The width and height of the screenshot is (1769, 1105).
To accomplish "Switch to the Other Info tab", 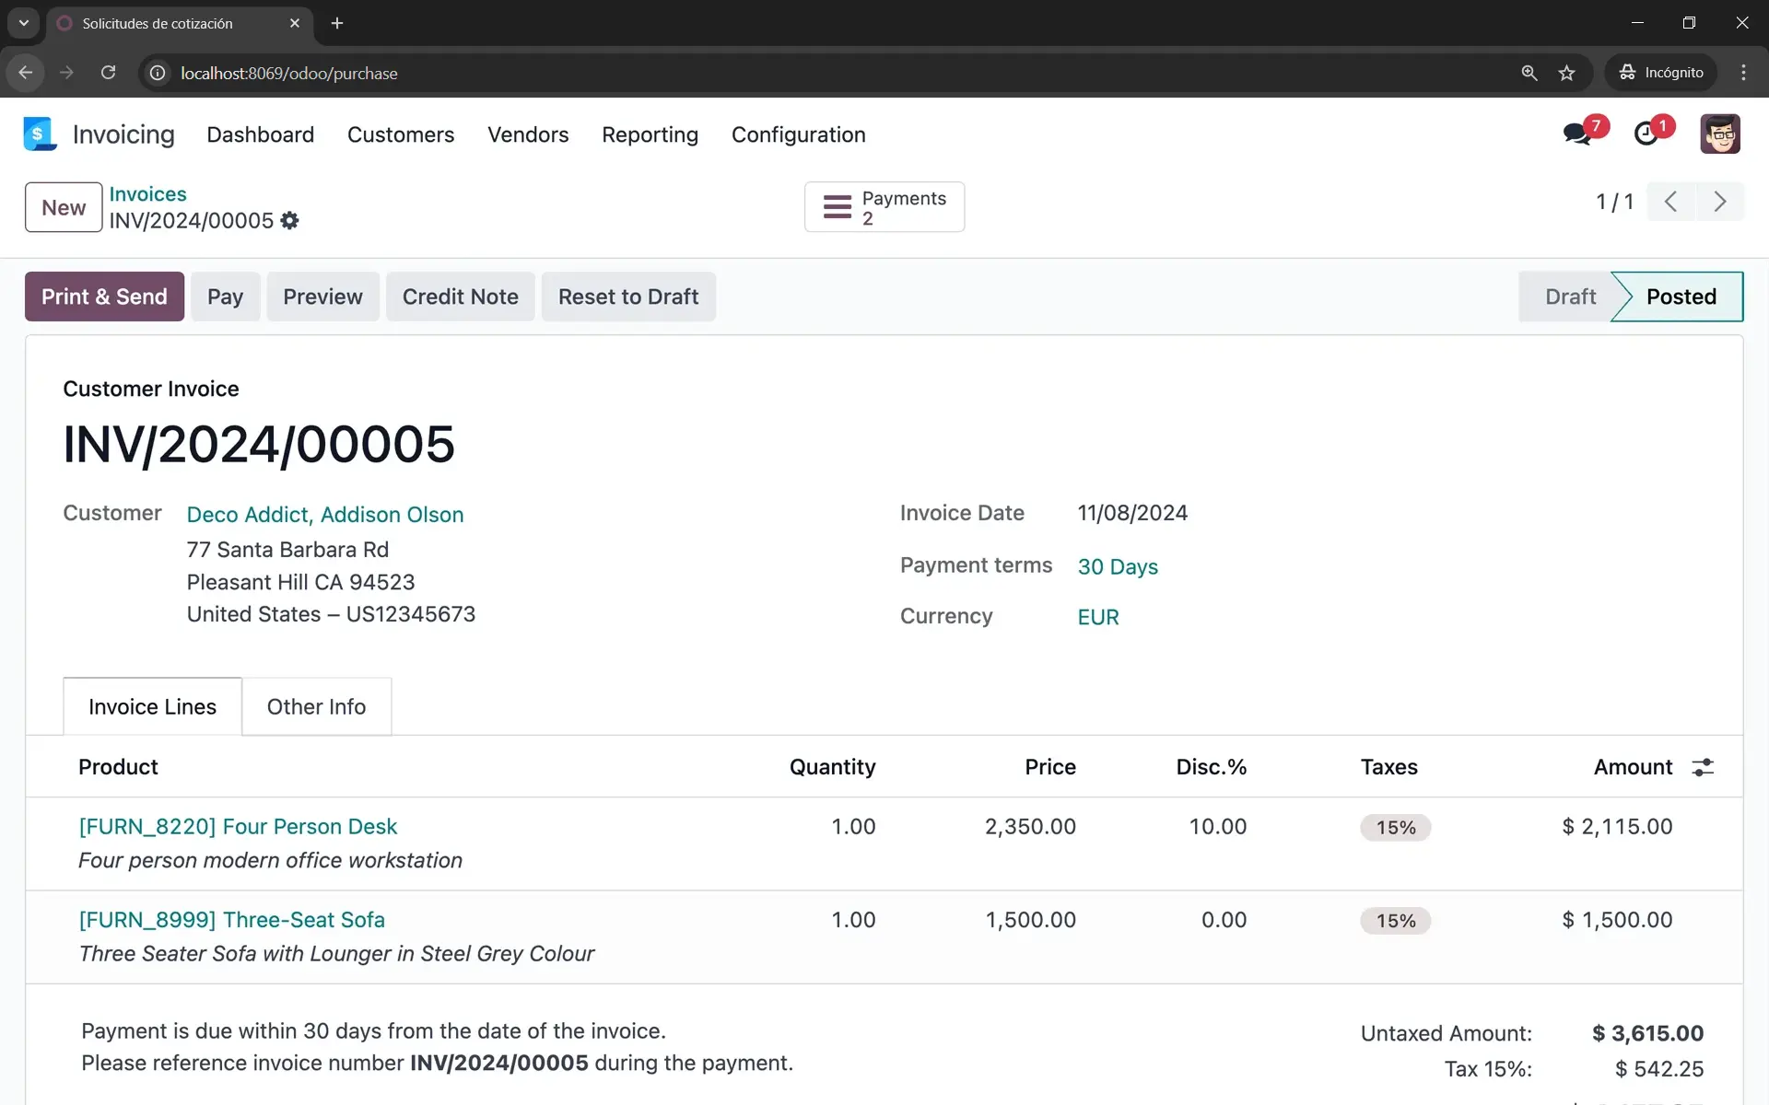I will pyautogui.click(x=316, y=706).
